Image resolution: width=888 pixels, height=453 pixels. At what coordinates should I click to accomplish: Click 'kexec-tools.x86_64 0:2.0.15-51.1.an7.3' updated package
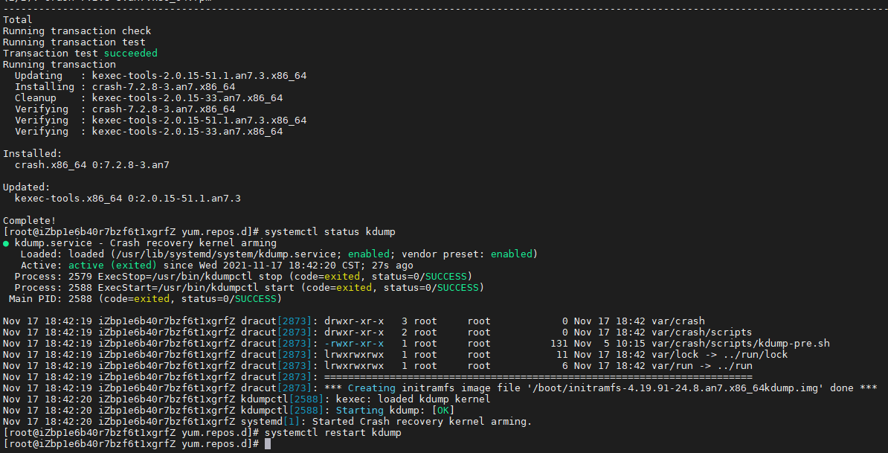pyautogui.click(x=127, y=199)
